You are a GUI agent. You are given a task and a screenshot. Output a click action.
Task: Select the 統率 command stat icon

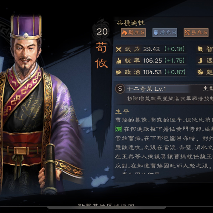(x=118, y=61)
